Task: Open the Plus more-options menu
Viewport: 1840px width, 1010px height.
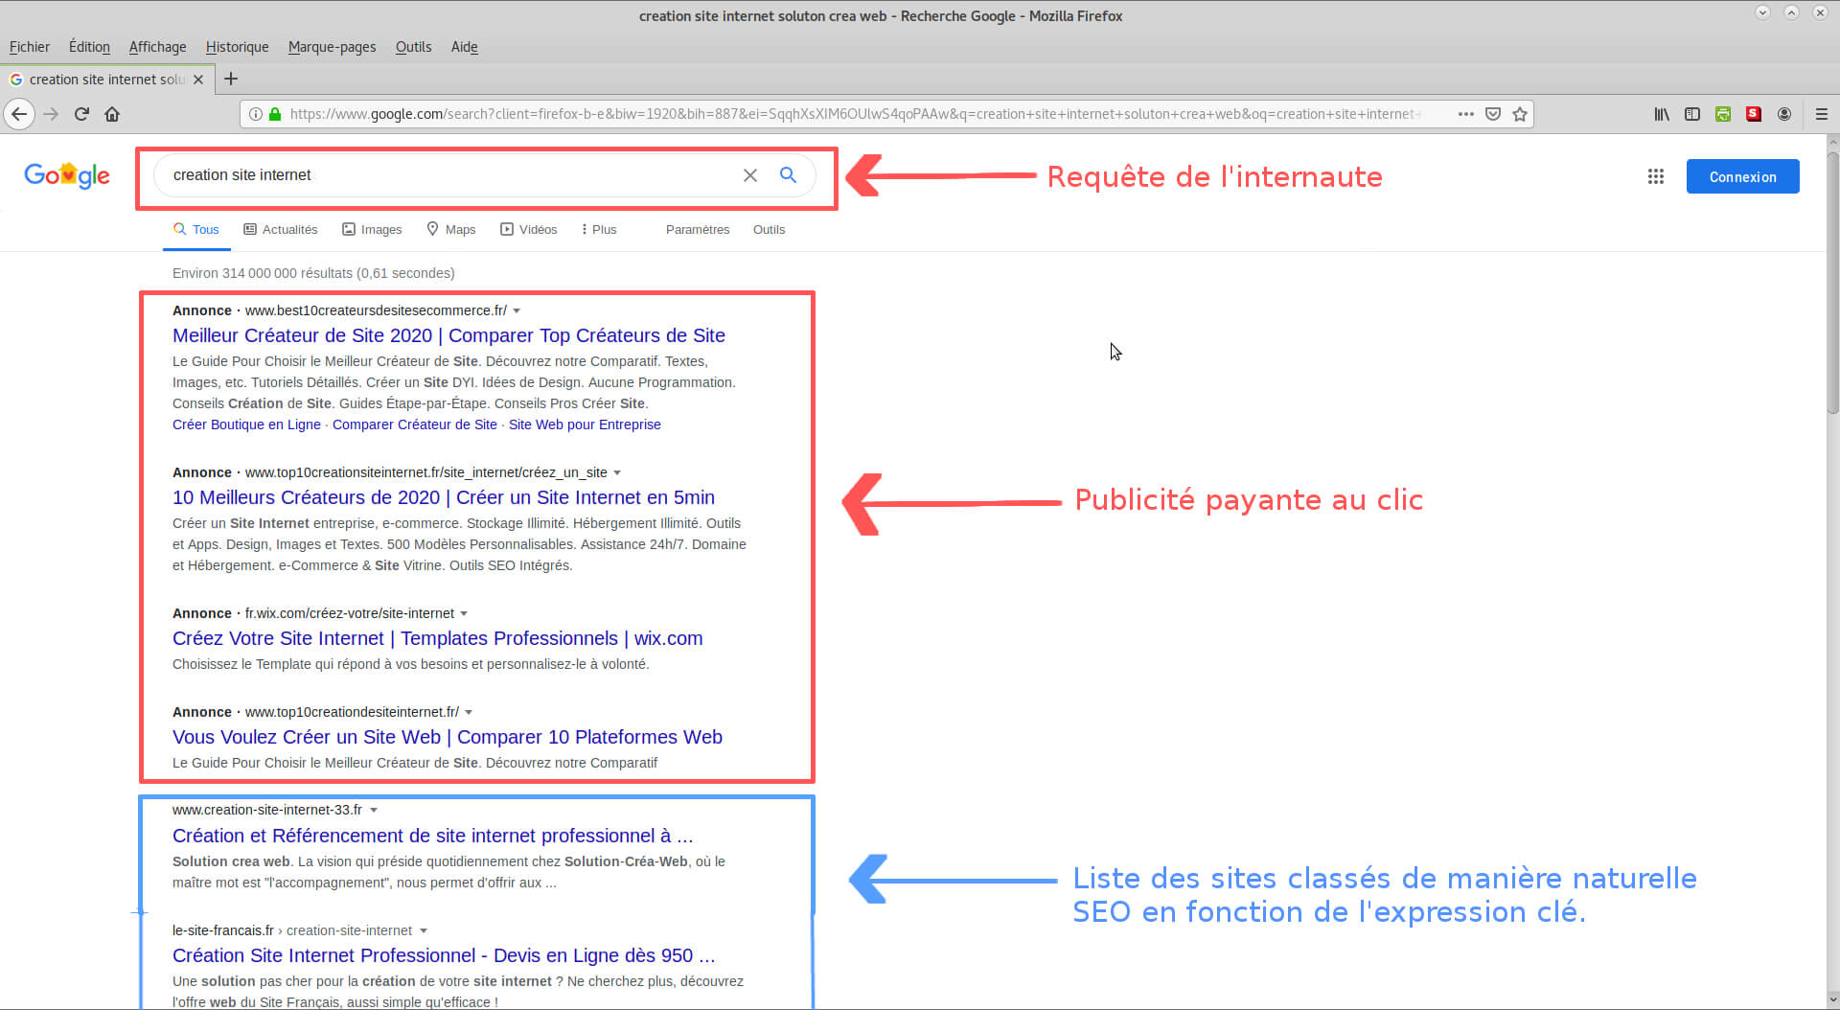Action: pos(599,230)
